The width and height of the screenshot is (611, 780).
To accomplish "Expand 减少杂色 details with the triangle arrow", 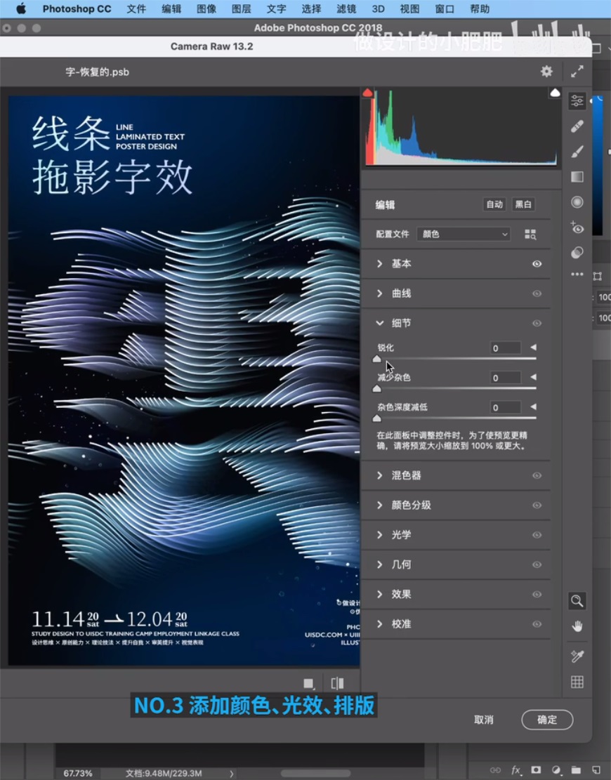I will click(x=533, y=377).
